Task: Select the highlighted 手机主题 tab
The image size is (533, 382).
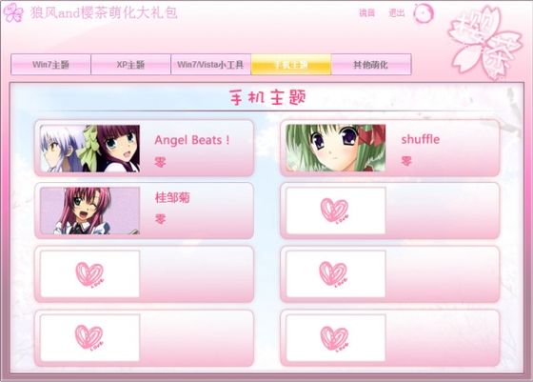Action: pos(291,64)
